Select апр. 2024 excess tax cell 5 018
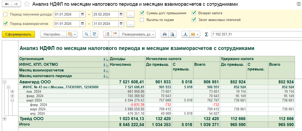 (183, 113)
